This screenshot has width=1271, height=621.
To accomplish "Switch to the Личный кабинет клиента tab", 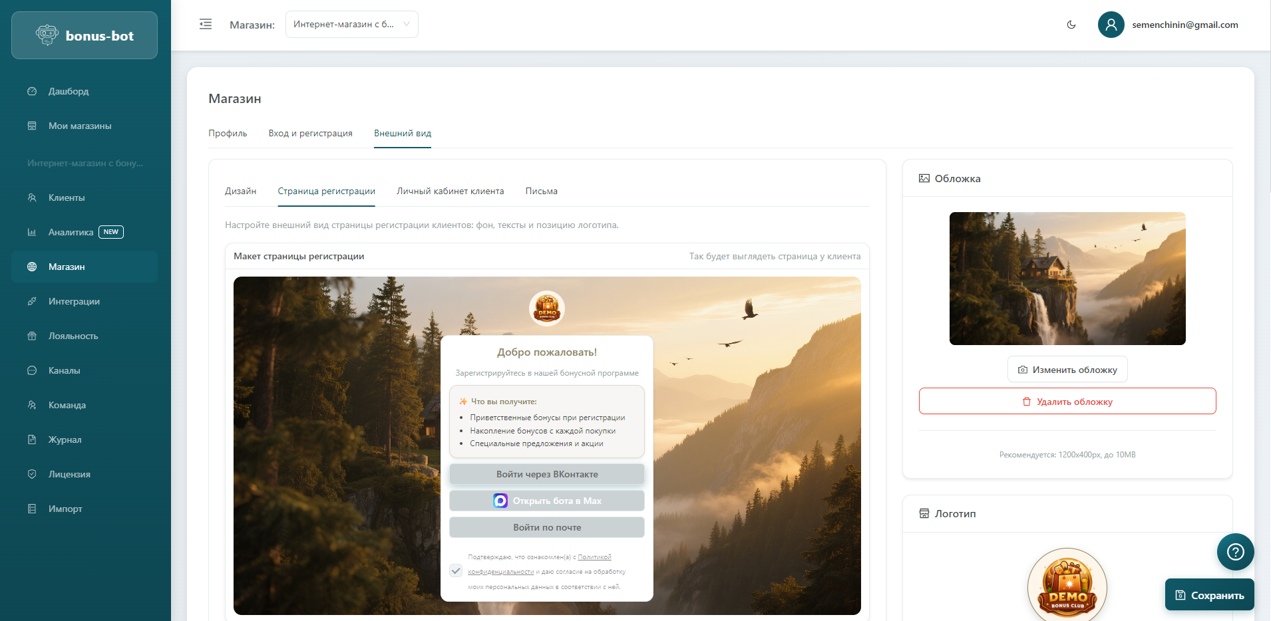I will 450,191.
